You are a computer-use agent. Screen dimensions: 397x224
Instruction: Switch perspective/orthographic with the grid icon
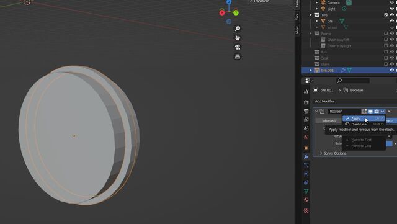pos(238,56)
